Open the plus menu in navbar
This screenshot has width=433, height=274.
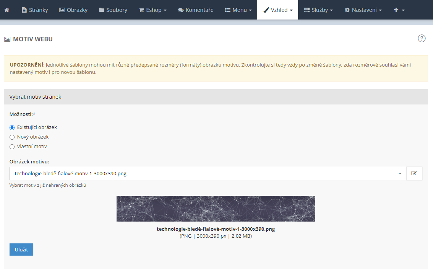[399, 10]
